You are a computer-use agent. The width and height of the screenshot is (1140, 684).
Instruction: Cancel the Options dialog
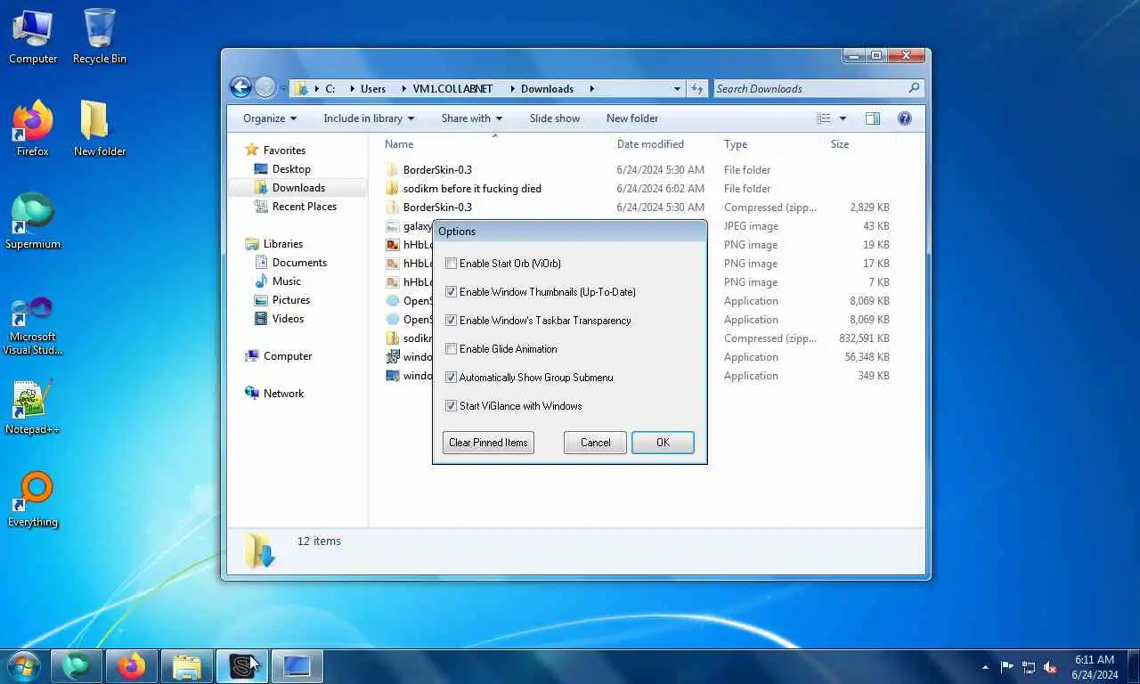tap(596, 443)
